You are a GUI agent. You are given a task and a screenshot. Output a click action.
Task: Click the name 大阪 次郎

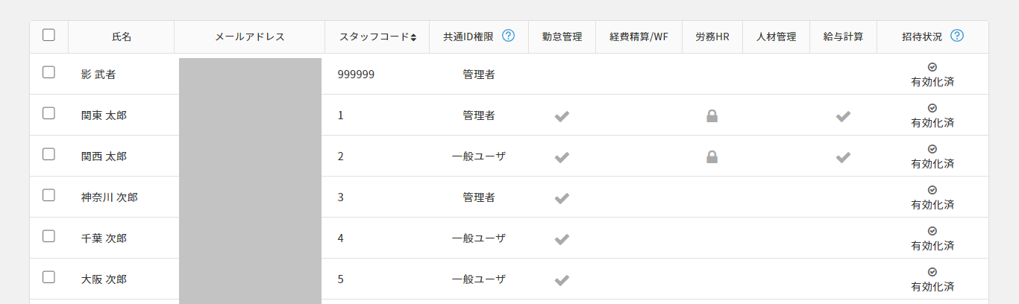[104, 279]
